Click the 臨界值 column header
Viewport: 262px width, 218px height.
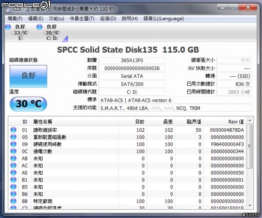coord(190,122)
